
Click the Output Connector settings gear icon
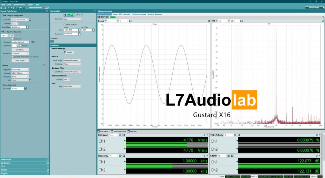point(30,19)
